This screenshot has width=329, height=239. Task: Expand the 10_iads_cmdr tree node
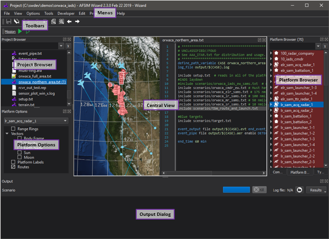point(271,59)
